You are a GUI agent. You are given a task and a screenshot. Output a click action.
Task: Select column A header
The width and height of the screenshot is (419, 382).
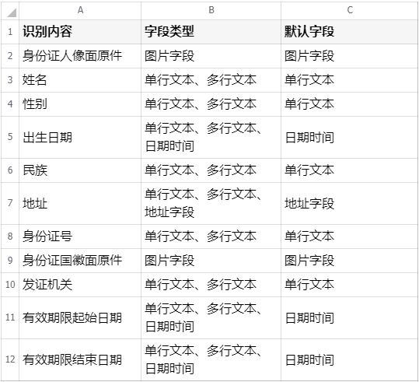80,11
